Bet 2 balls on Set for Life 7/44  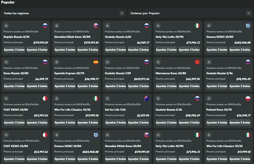pos(116,123)
